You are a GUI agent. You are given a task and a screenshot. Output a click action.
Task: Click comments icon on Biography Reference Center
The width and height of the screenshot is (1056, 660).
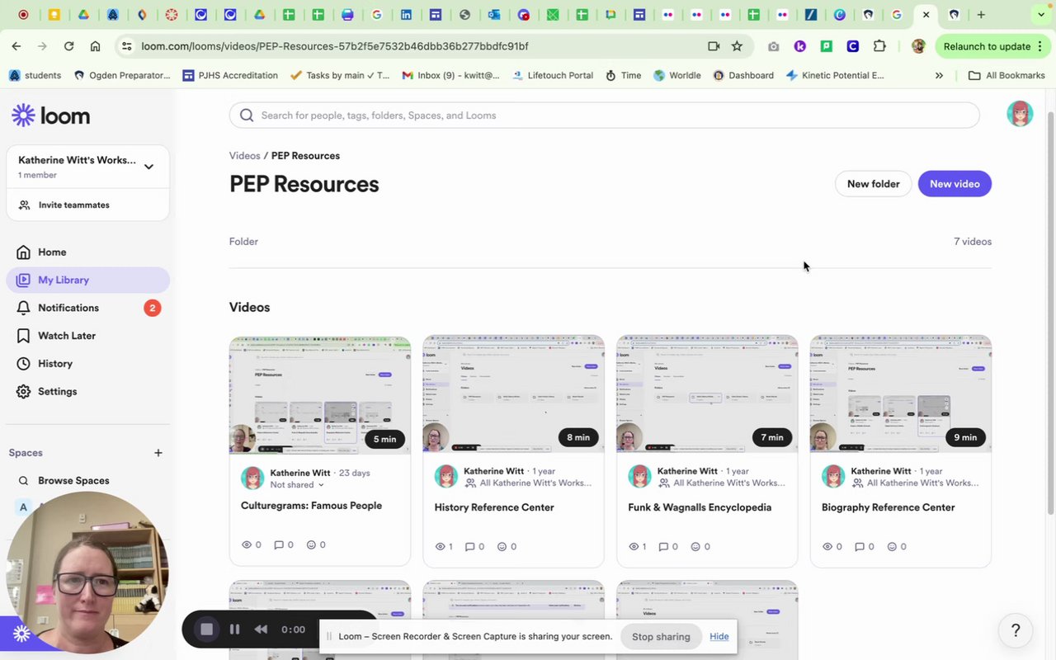point(860,547)
